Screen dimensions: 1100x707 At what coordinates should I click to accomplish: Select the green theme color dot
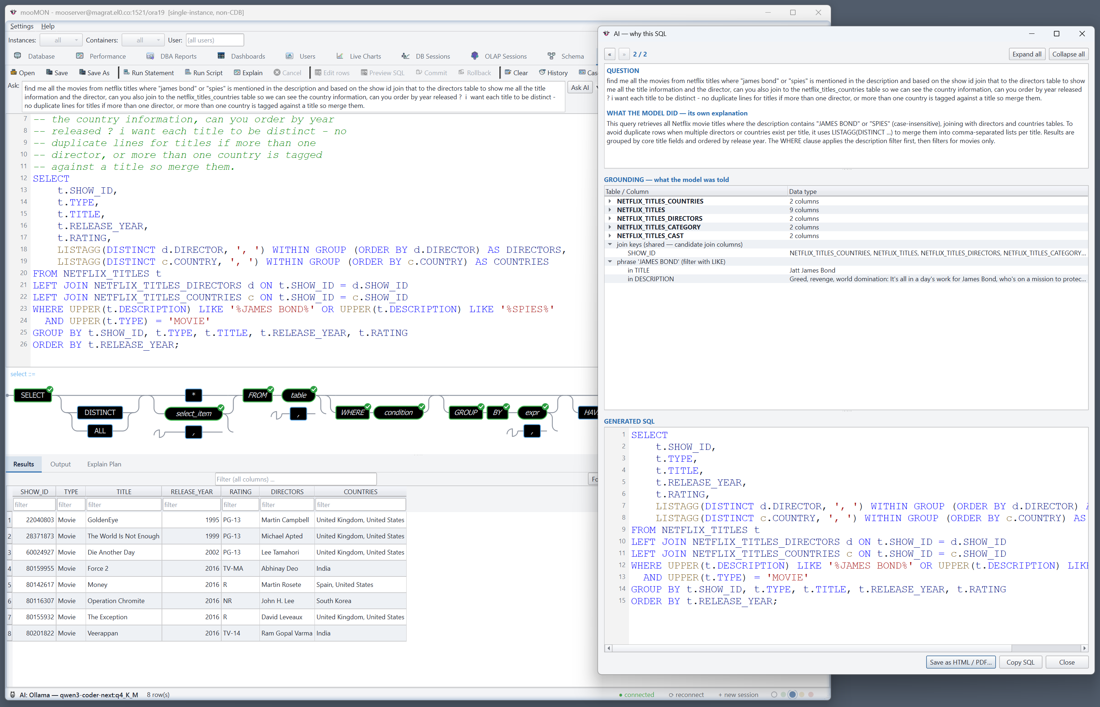point(783,695)
